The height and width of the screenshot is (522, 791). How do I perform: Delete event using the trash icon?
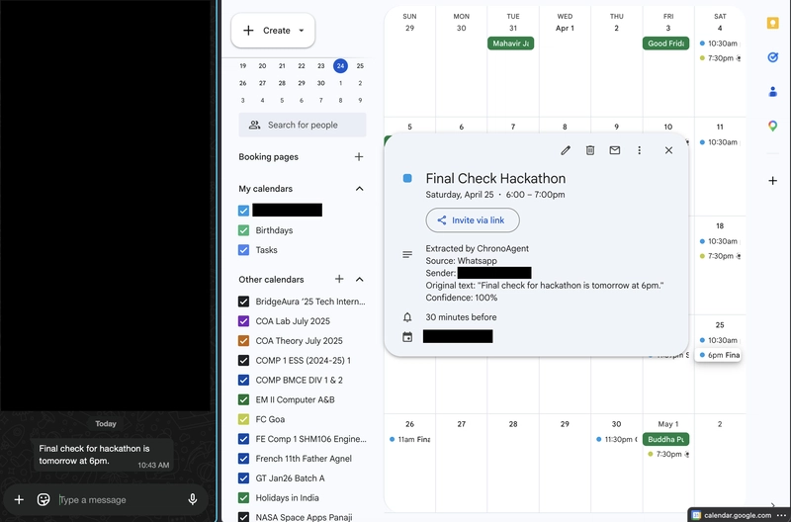tap(589, 150)
